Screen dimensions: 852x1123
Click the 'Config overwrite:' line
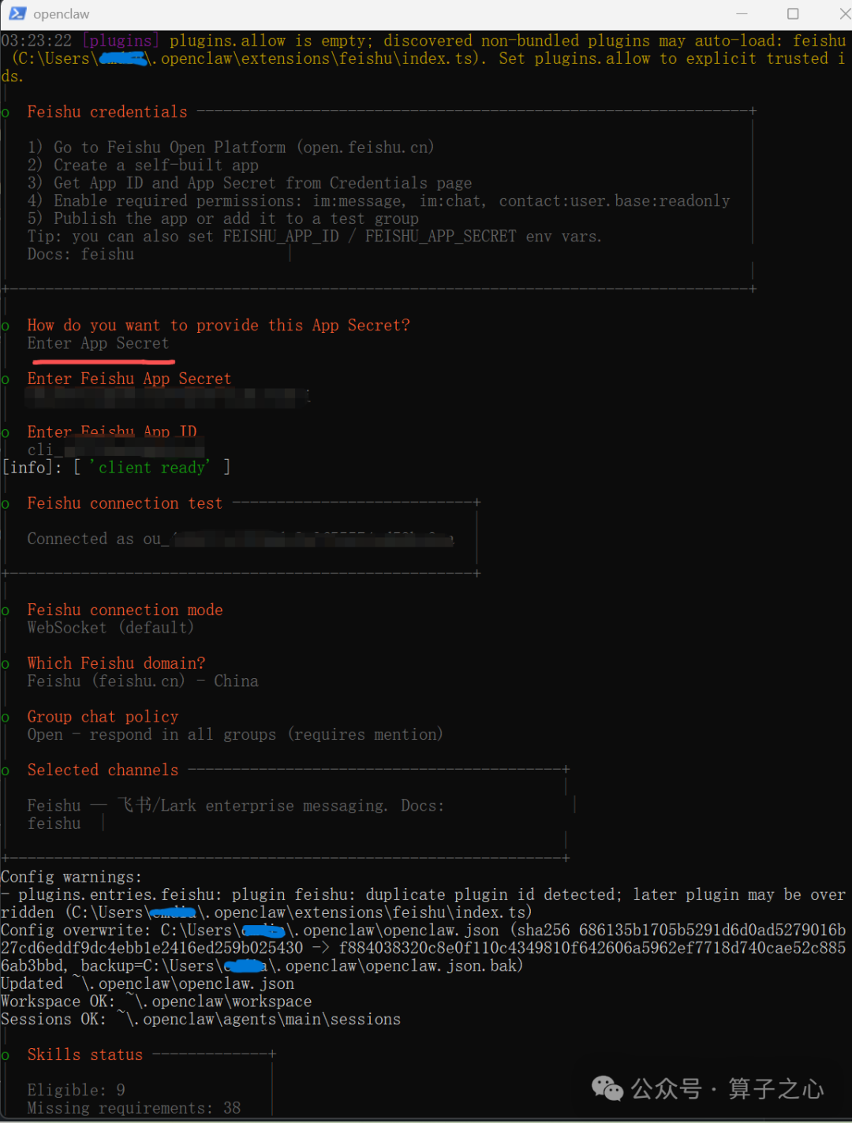click(424, 948)
